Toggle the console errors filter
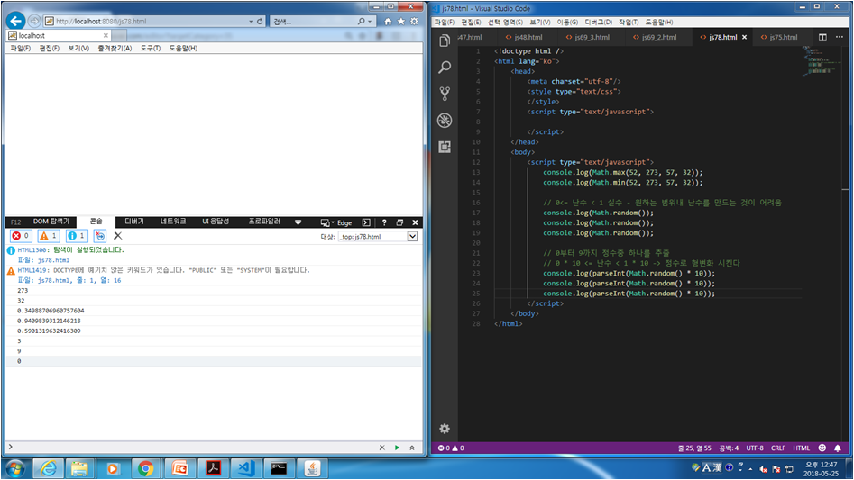Image resolution: width=854 pixels, height=480 pixels. (x=21, y=235)
